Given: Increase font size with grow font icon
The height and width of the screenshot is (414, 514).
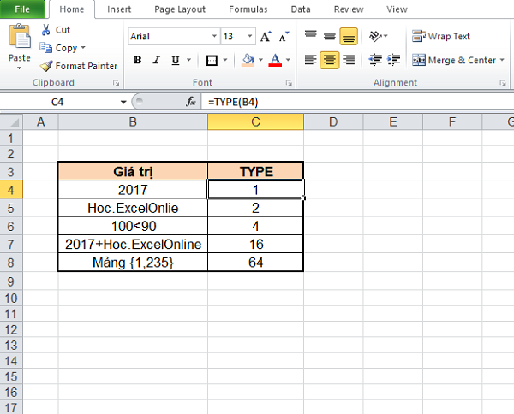Looking at the screenshot, I should 266,37.
